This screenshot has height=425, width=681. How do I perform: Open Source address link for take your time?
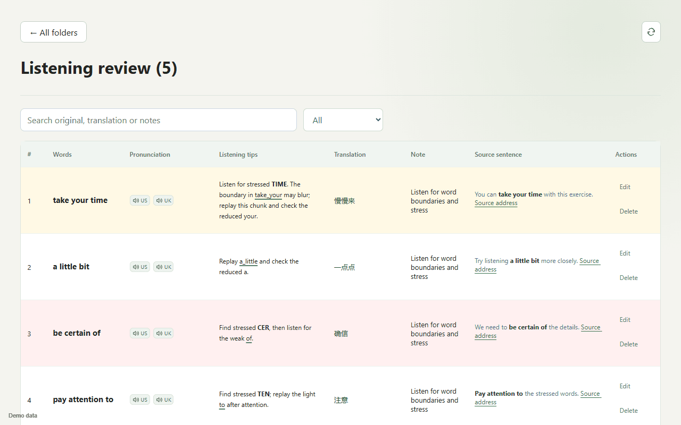coord(496,203)
